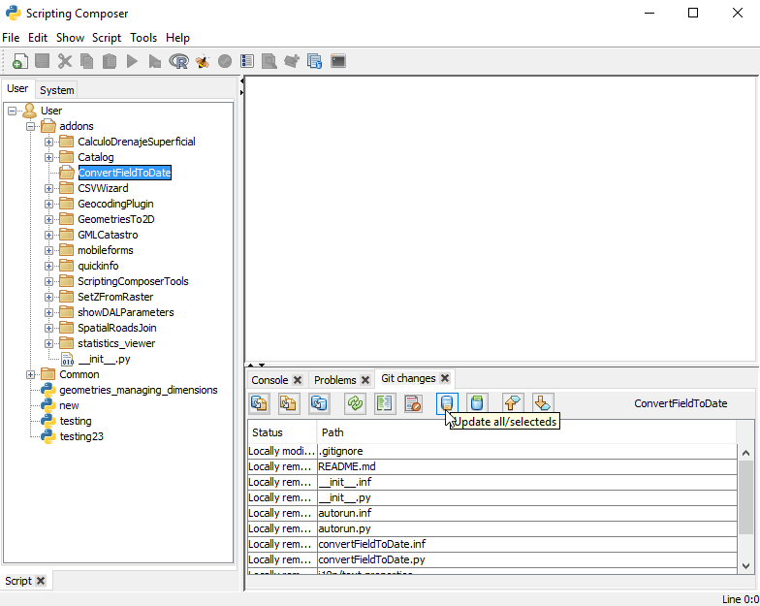The height and width of the screenshot is (606, 760).
Task: Select the testing23 script in tree
Action: point(81,436)
